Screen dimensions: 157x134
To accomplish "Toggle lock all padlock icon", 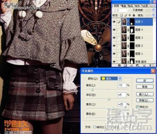I will pos(134,15).
